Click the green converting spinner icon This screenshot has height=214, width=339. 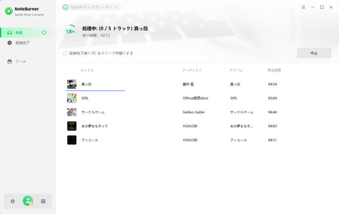pos(44,33)
